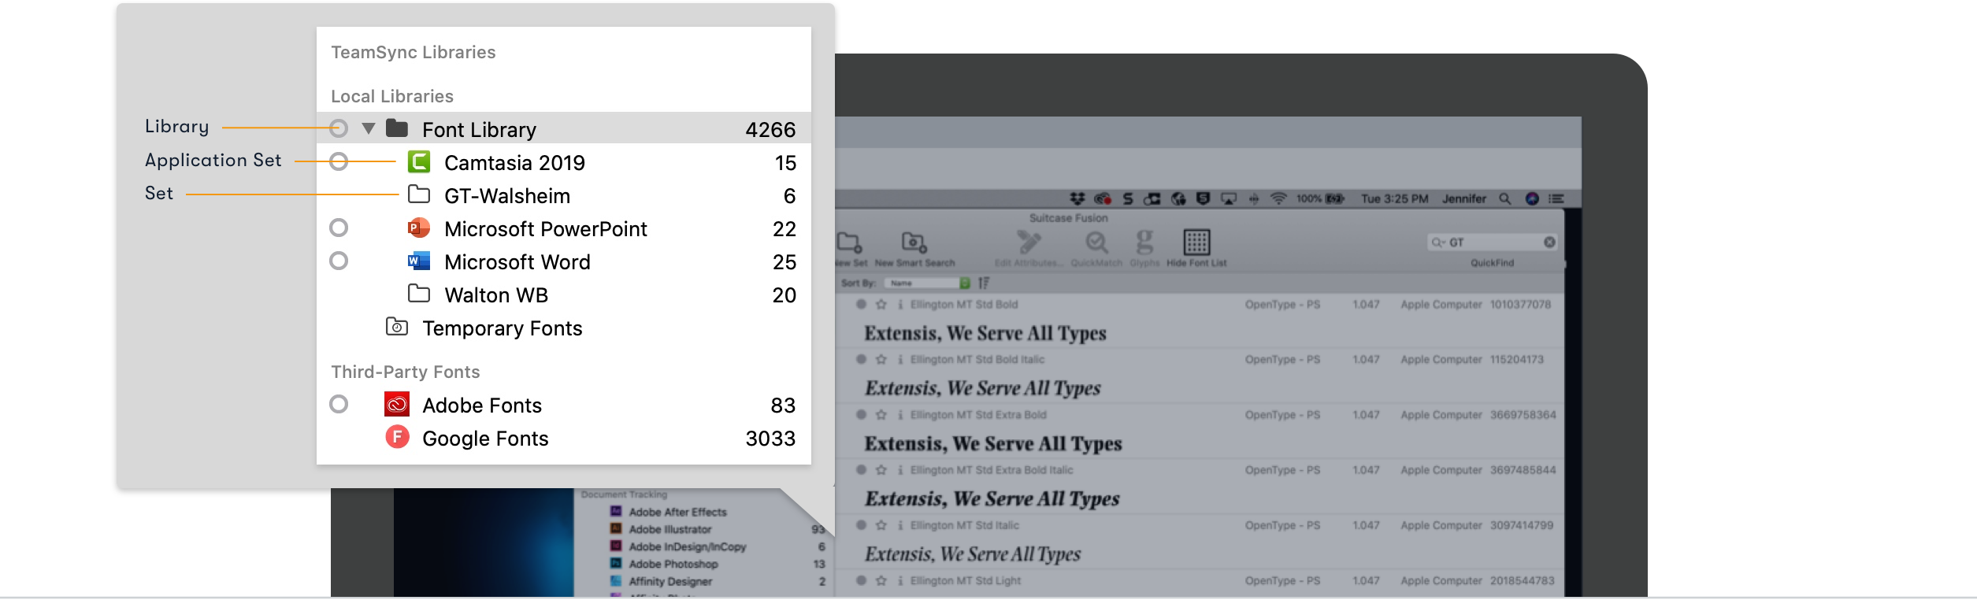Click the Google Fonts icon
Viewport: 1977px width, 600px height.
pyautogui.click(x=397, y=437)
